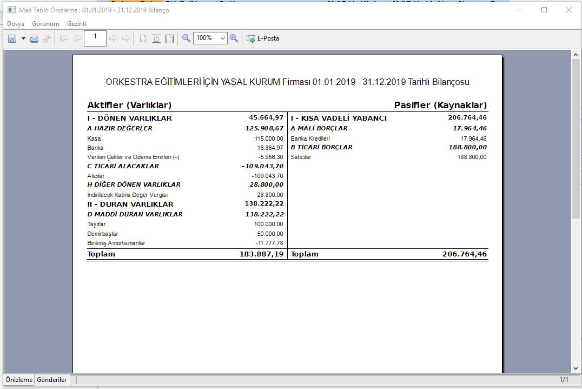Image resolution: width=582 pixels, height=389 pixels.
Task: Open the Save dropdown arrow
Action: (x=23, y=38)
